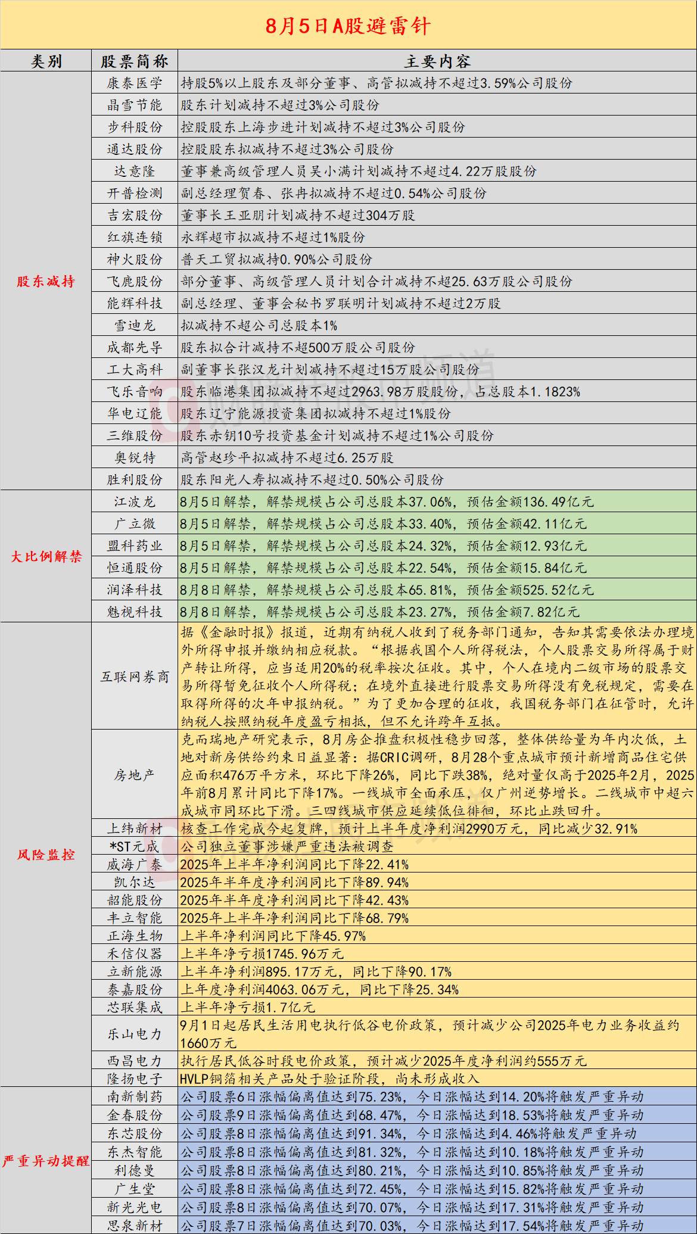Click the 股东减持 category cell

click(46, 281)
